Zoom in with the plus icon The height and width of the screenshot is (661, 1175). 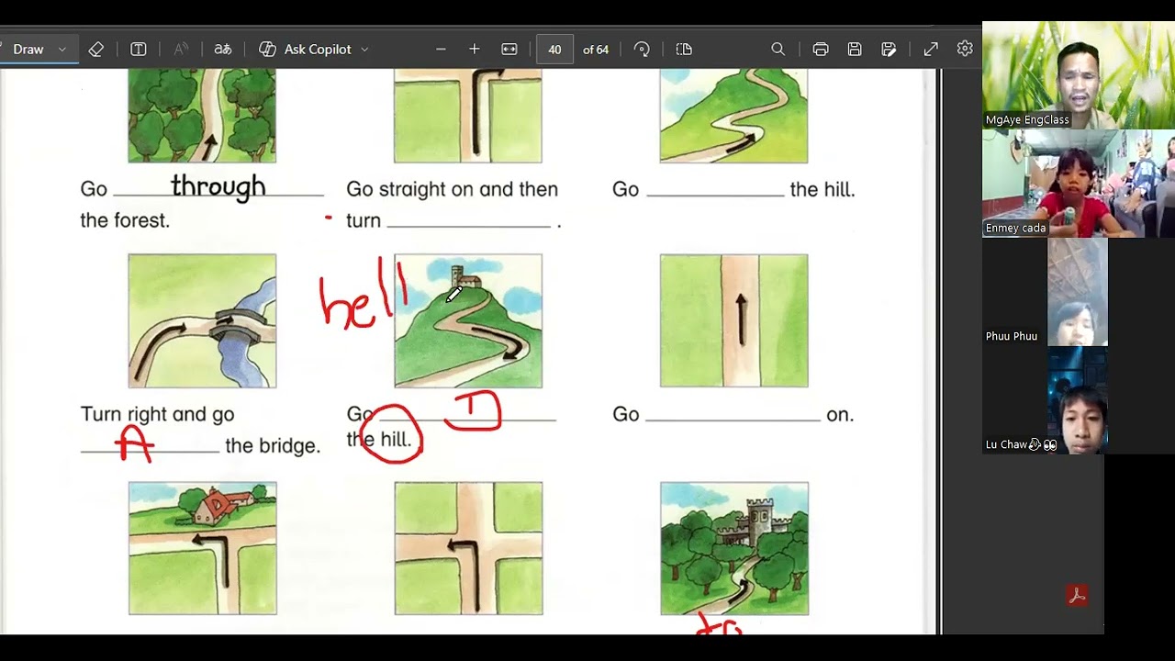(475, 50)
